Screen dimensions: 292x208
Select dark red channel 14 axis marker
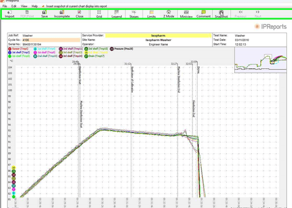pyautogui.click(x=14, y=175)
